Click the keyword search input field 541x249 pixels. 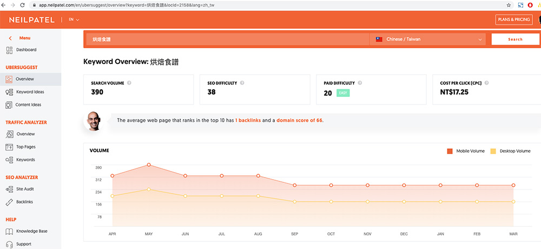point(228,40)
